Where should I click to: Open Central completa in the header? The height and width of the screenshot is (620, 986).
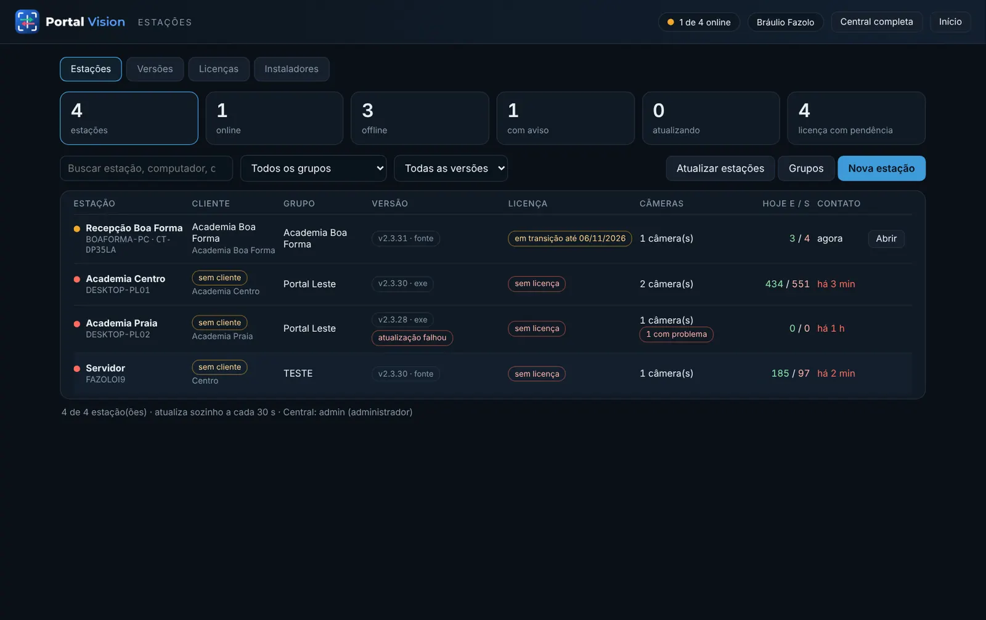tap(876, 22)
